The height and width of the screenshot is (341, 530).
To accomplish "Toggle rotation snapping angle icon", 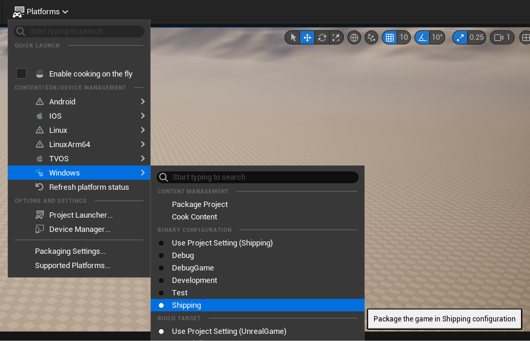I will coord(422,37).
